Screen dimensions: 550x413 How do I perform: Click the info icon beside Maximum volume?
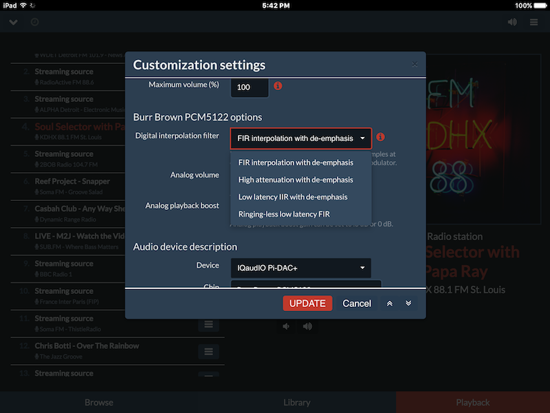(278, 85)
